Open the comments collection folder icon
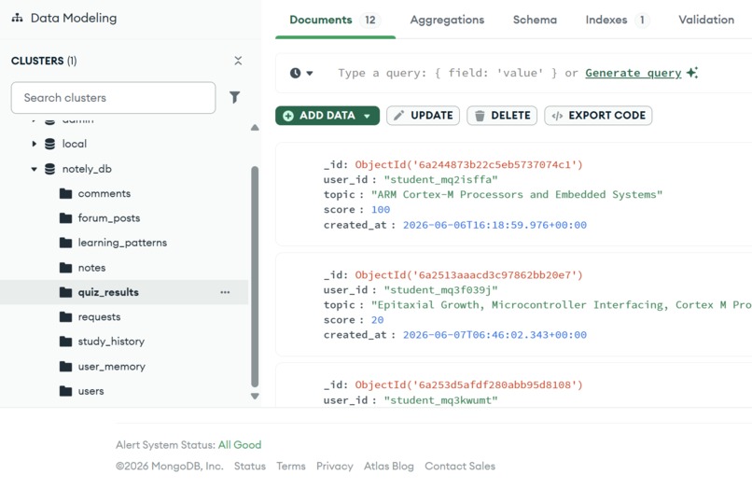 (x=65, y=194)
